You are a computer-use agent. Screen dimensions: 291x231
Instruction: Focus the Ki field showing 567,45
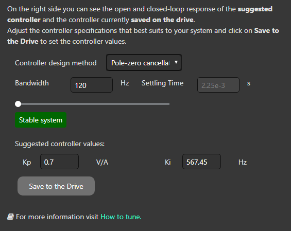pyautogui.click(x=201, y=162)
